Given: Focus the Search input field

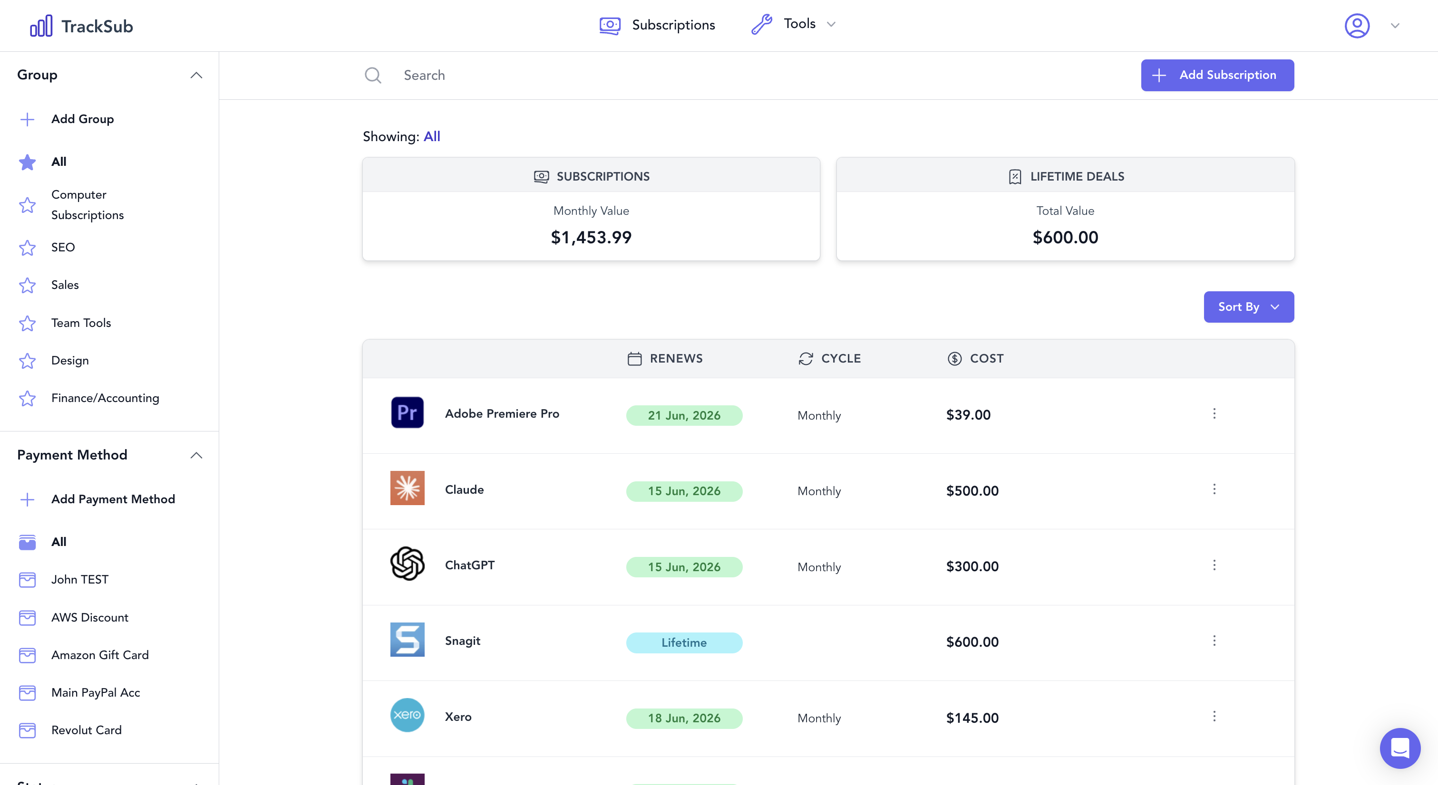Looking at the screenshot, I should pyautogui.click(x=748, y=76).
